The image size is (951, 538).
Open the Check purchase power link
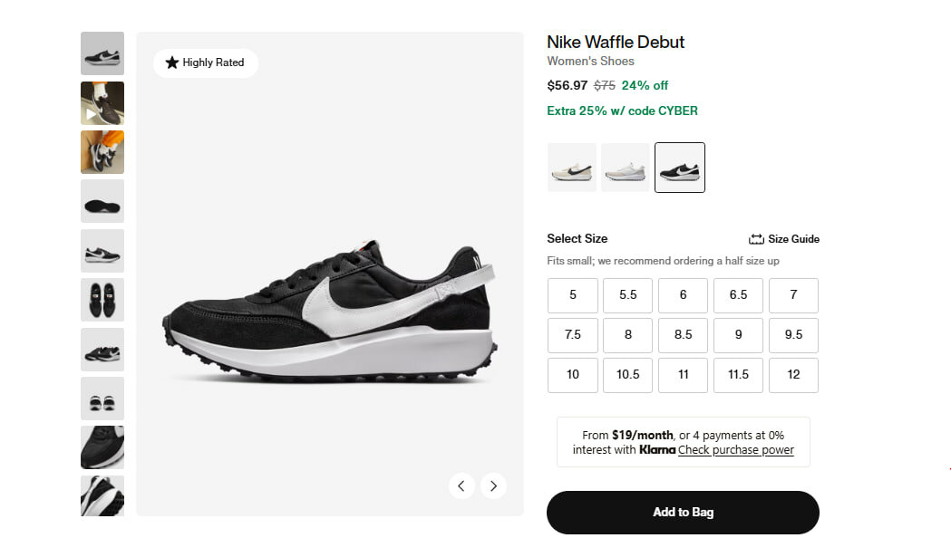[x=735, y=450]
